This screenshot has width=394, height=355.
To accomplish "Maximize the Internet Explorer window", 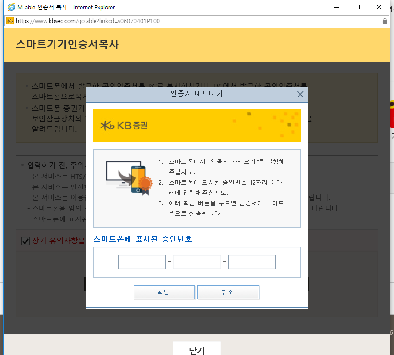I will [357, 7].
